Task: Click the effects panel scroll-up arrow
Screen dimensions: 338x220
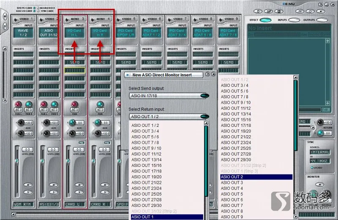Action: [x=327, y=40]
